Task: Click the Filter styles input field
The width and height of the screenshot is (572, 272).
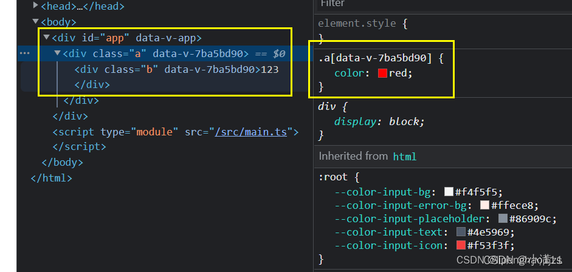Action: (x=443, y=4)
